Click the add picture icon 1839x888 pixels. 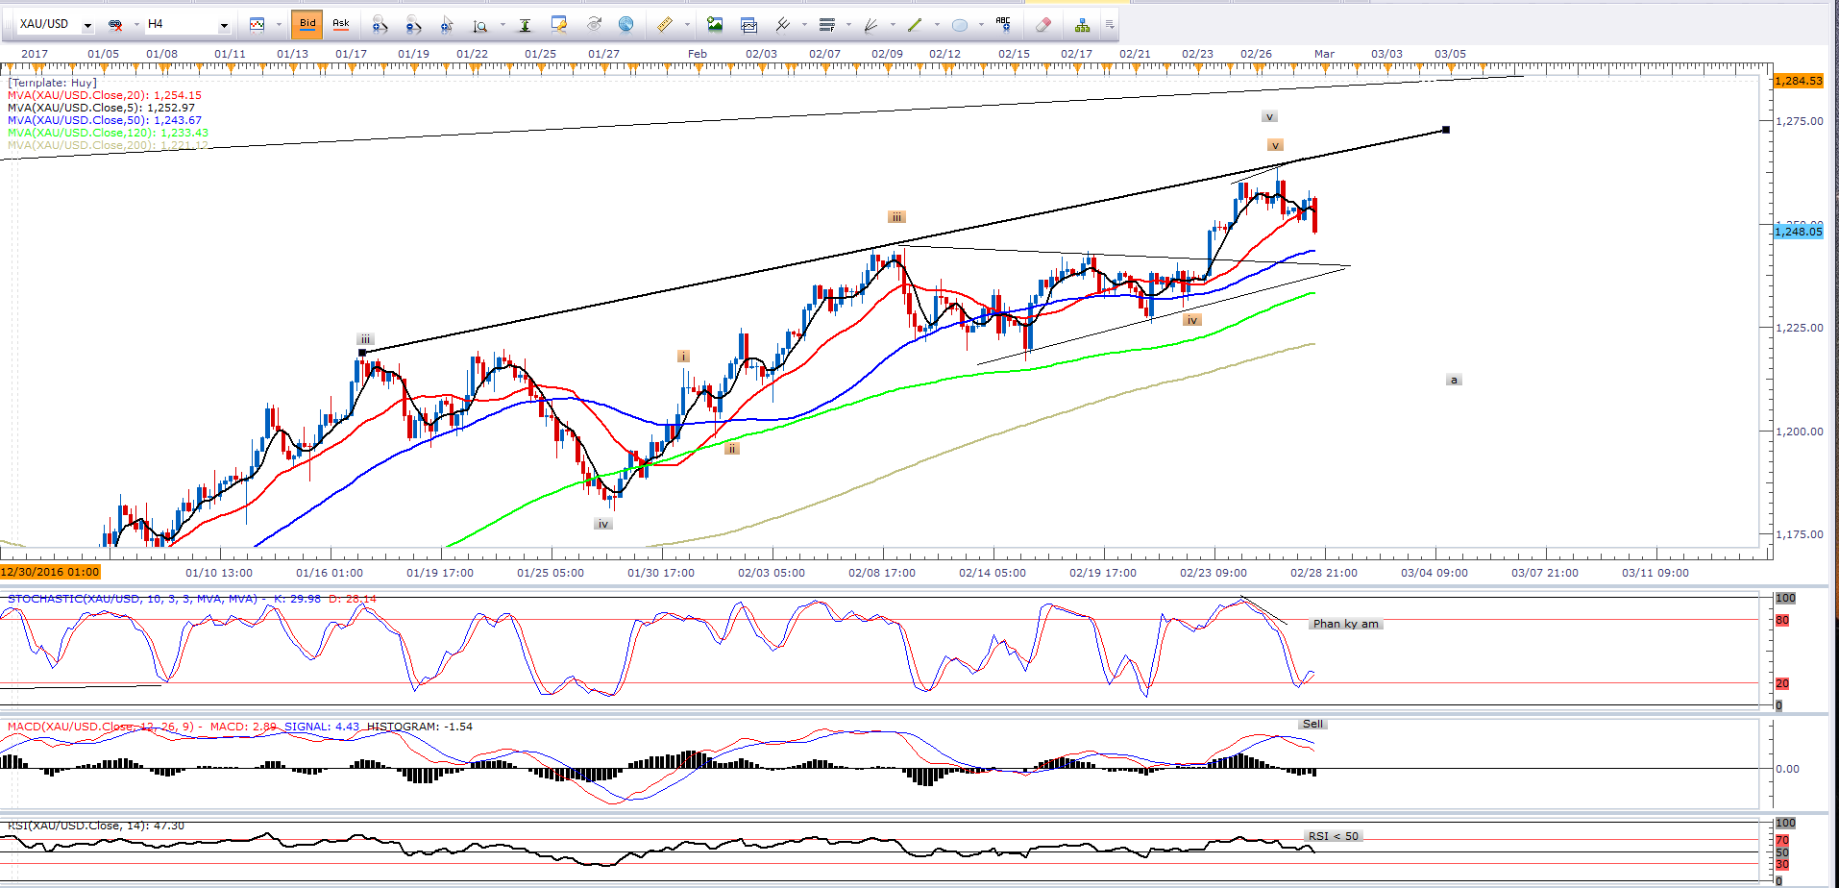714,24
